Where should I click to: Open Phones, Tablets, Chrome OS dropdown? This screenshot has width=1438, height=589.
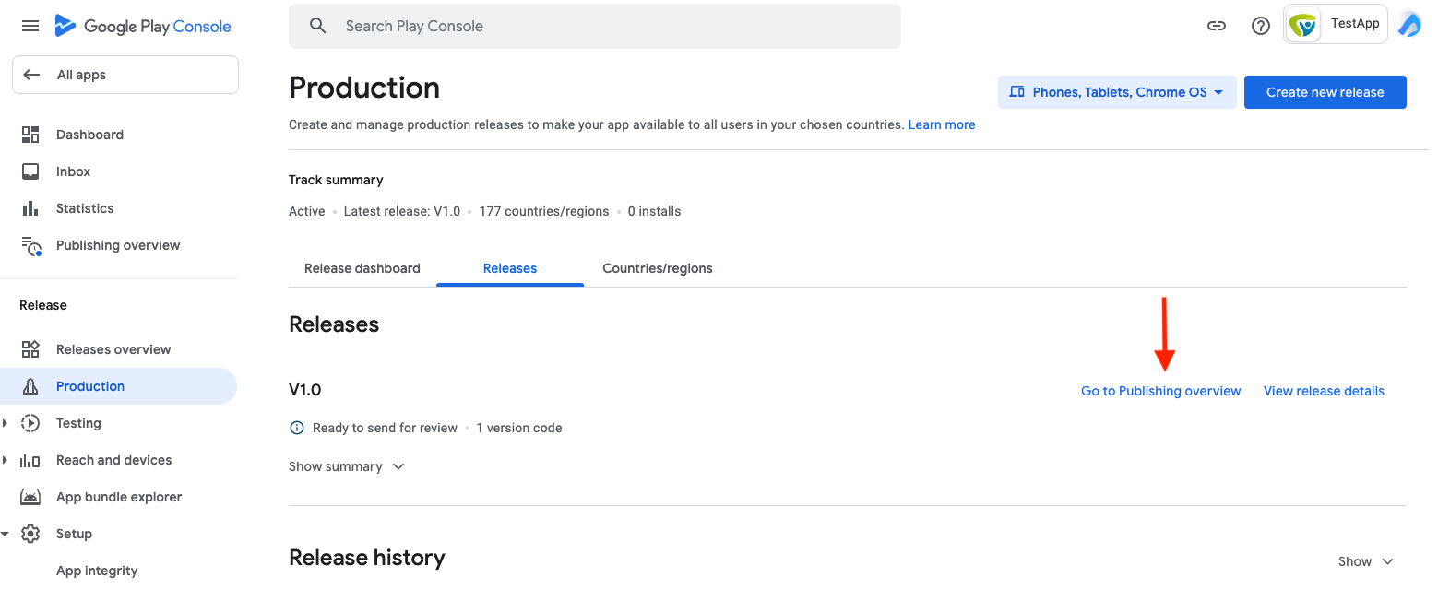coord(1117,92)
